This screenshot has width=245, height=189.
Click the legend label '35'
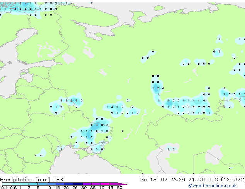coord(93,187)
